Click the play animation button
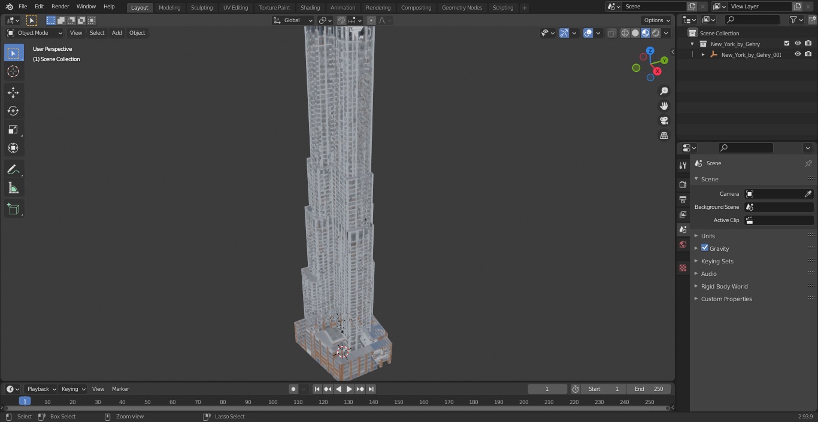 (x=349, y=389)
